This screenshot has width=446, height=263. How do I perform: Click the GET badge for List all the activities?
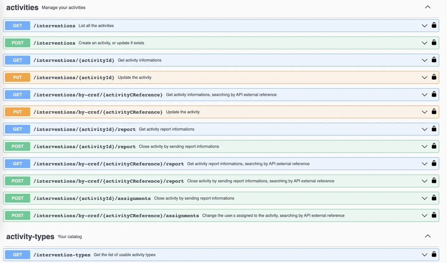coord(17,26)
